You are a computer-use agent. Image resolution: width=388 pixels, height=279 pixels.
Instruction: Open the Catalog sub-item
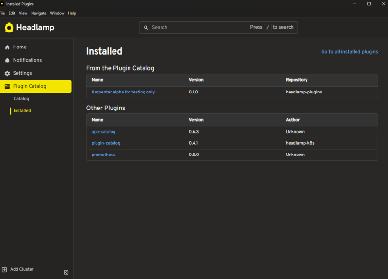pos(21,99)
